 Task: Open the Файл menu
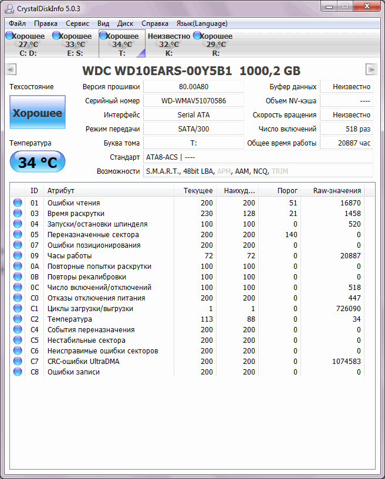tap(17, 23)
